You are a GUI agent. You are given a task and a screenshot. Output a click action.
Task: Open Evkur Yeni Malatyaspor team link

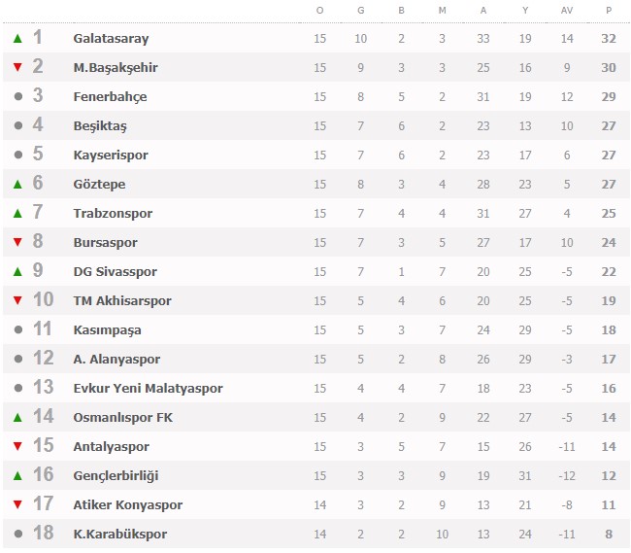(x=148, y=389)
